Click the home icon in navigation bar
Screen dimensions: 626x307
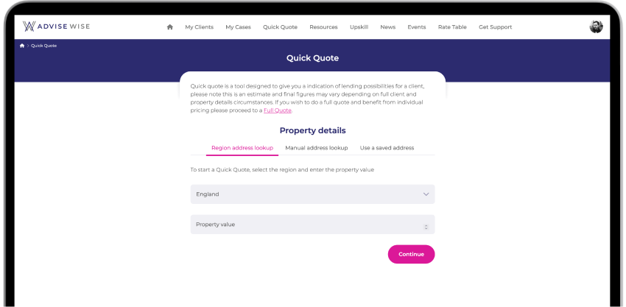point(169,27)
